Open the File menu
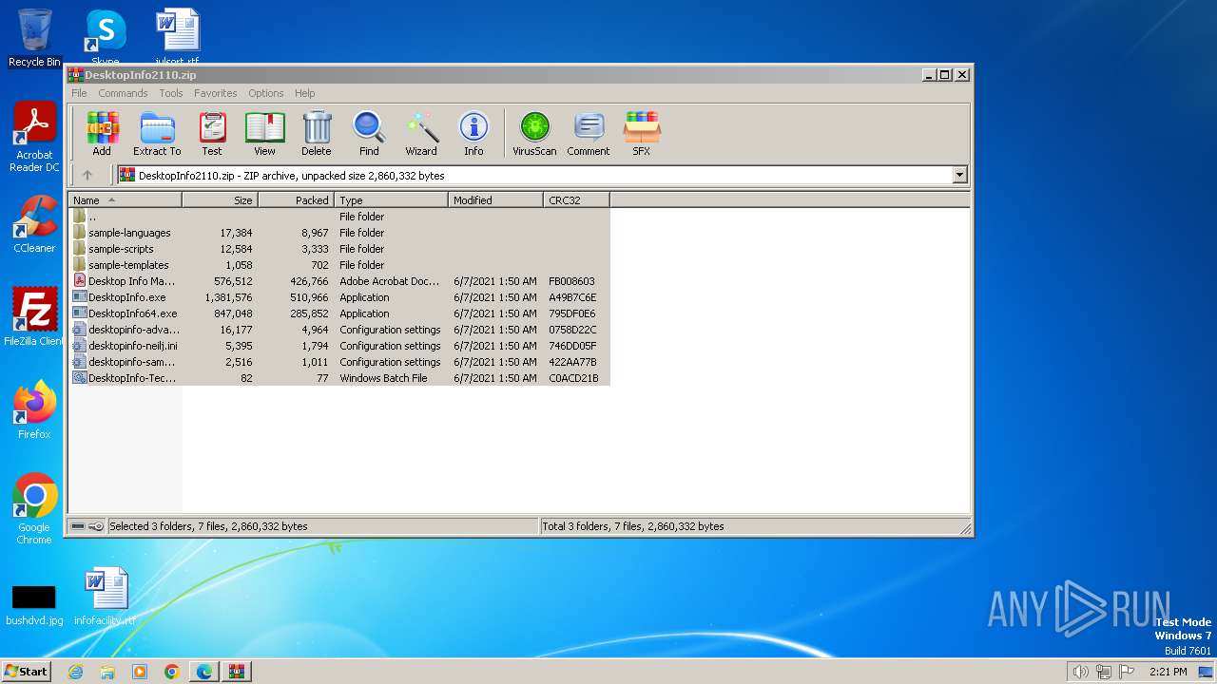This screenshot has width=1217, height=684. pyautogui.click(x=79, y=93)
